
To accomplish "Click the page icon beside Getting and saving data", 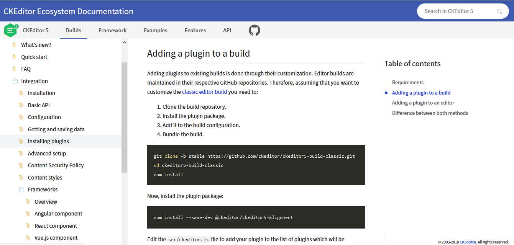I will pos(21,129).
